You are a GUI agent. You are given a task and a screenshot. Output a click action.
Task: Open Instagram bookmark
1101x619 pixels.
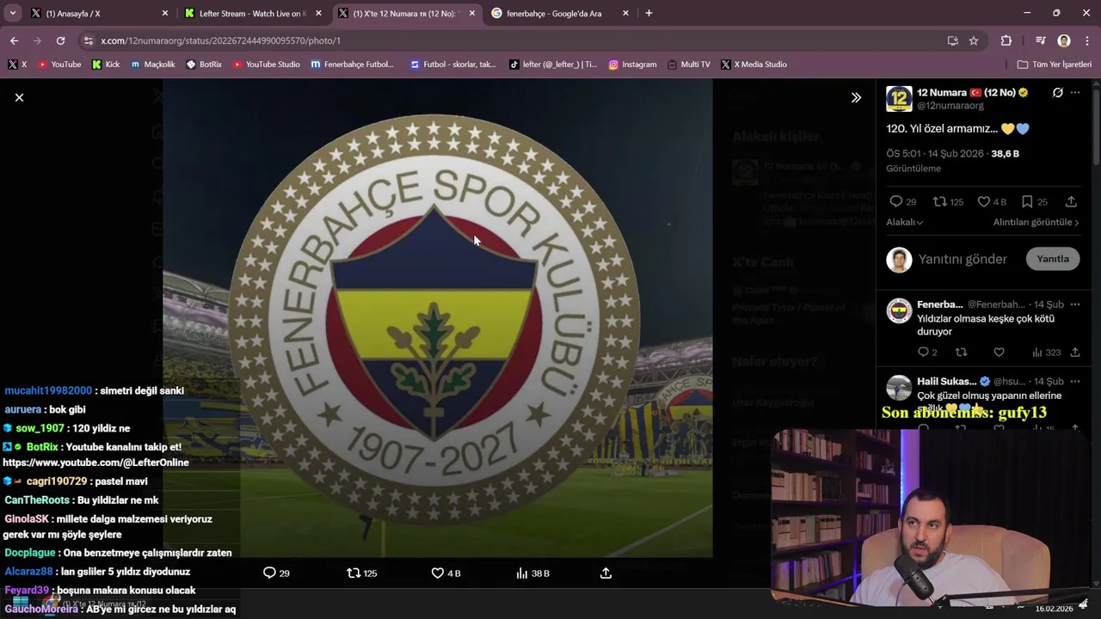coord(632,64)
